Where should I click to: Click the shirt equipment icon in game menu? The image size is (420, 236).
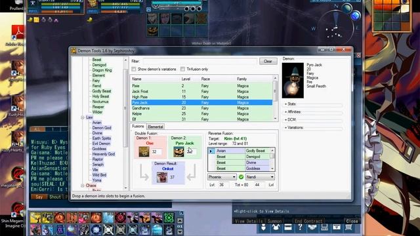point(276,227)
